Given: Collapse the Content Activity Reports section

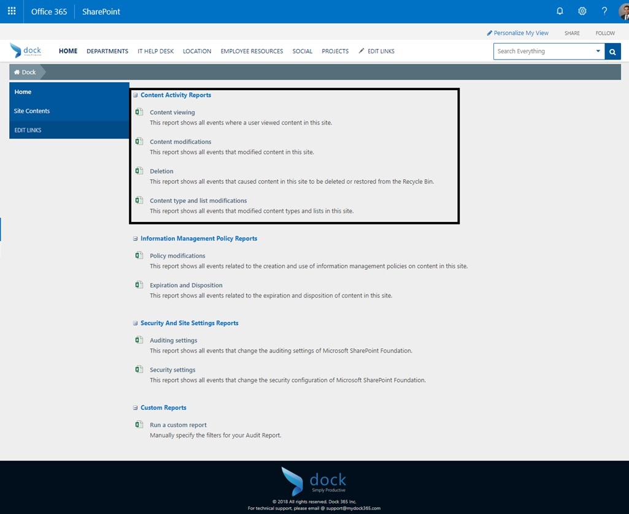Looking at the screenshot, I should [x=135, y=94].
